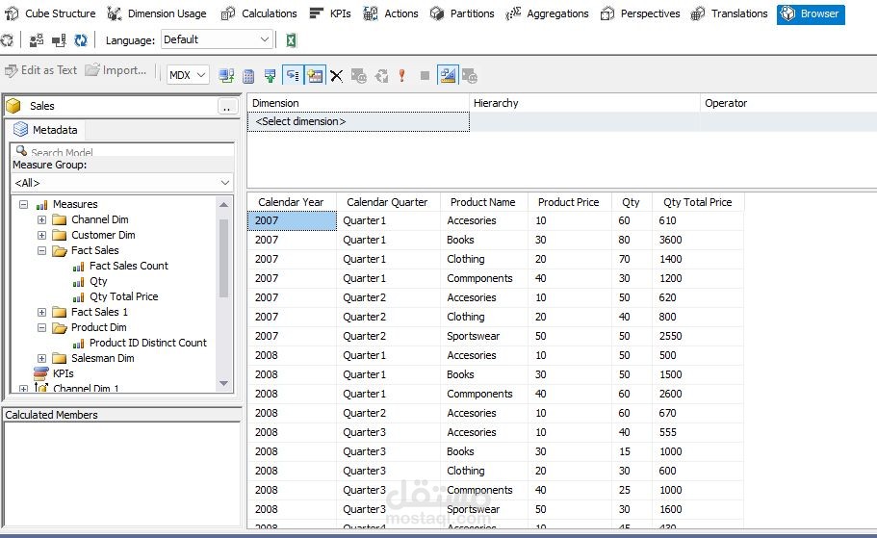Viewport: 877px width, 538px height.
Task: Click the Search Model field
Action: point(122,151)
